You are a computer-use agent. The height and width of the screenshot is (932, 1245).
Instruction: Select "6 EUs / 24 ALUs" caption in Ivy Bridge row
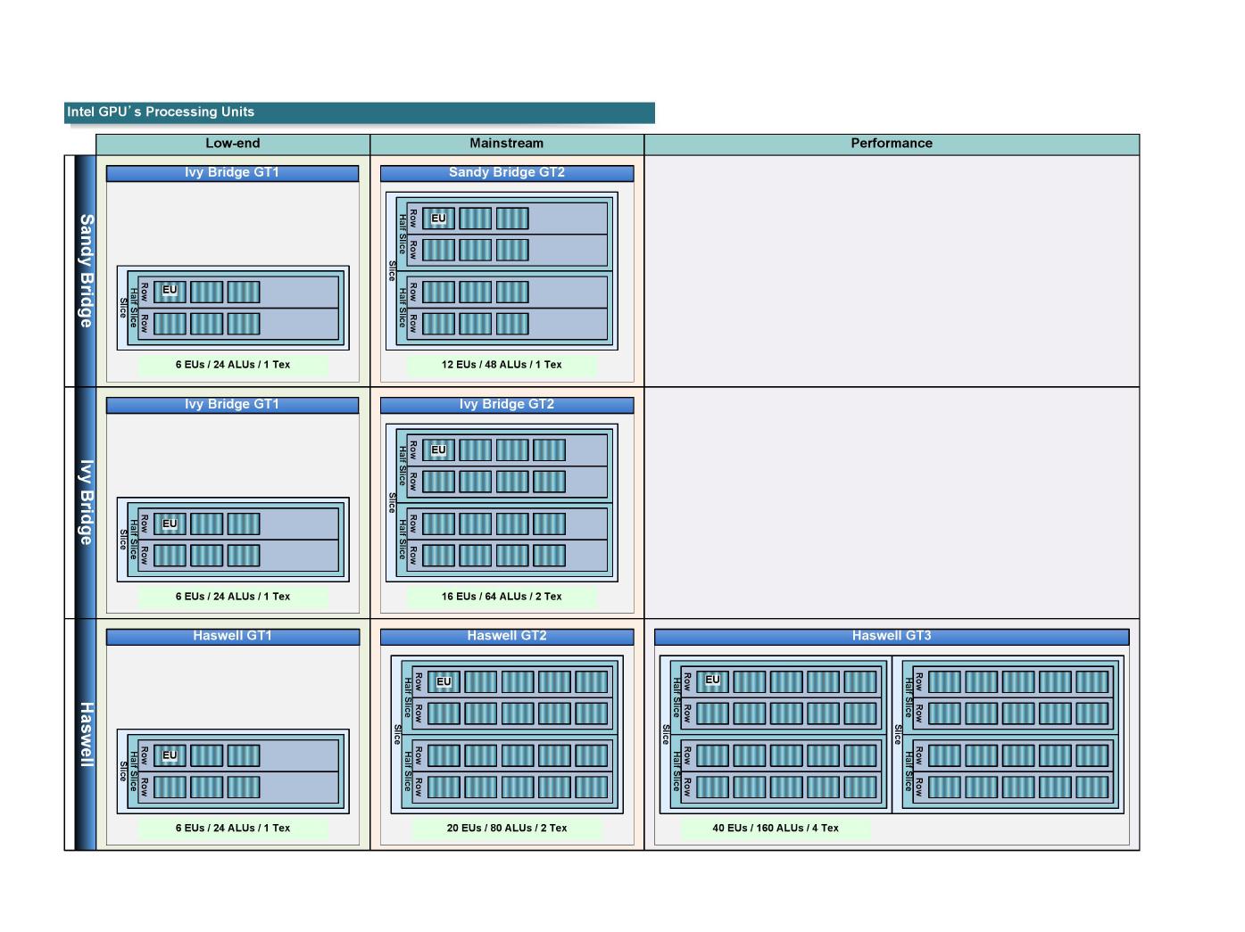[233, 597]
